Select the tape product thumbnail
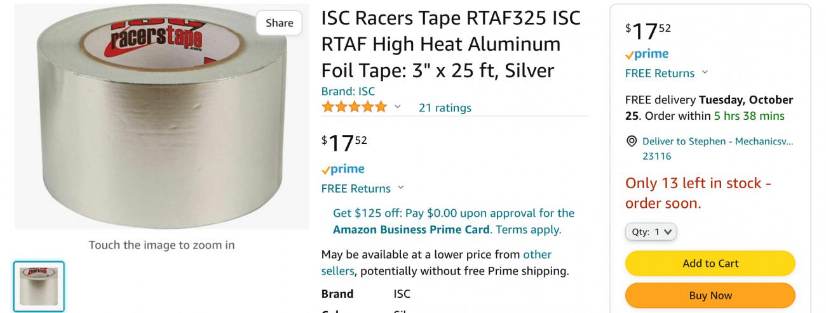 point(39,286)
